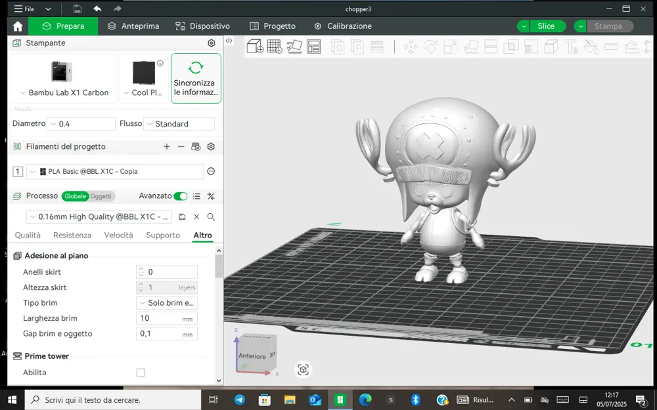
Task: Open the Stampa options dropdown arrow
Action: [580, 26]
